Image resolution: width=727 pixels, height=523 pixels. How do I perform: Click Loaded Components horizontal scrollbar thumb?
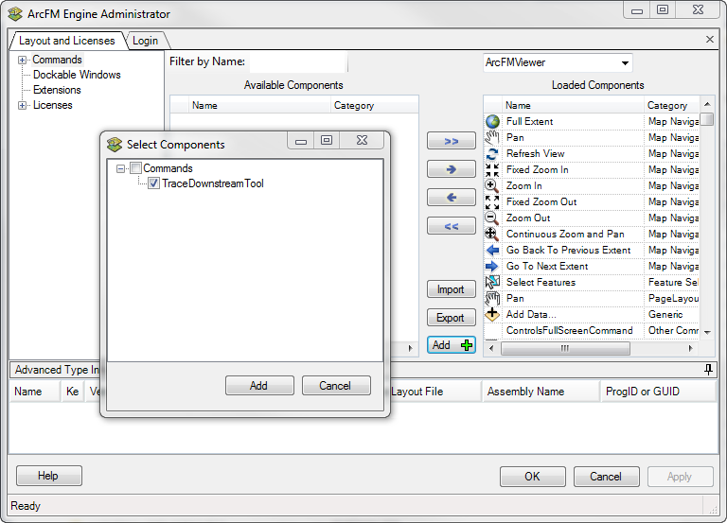(565, 348)
